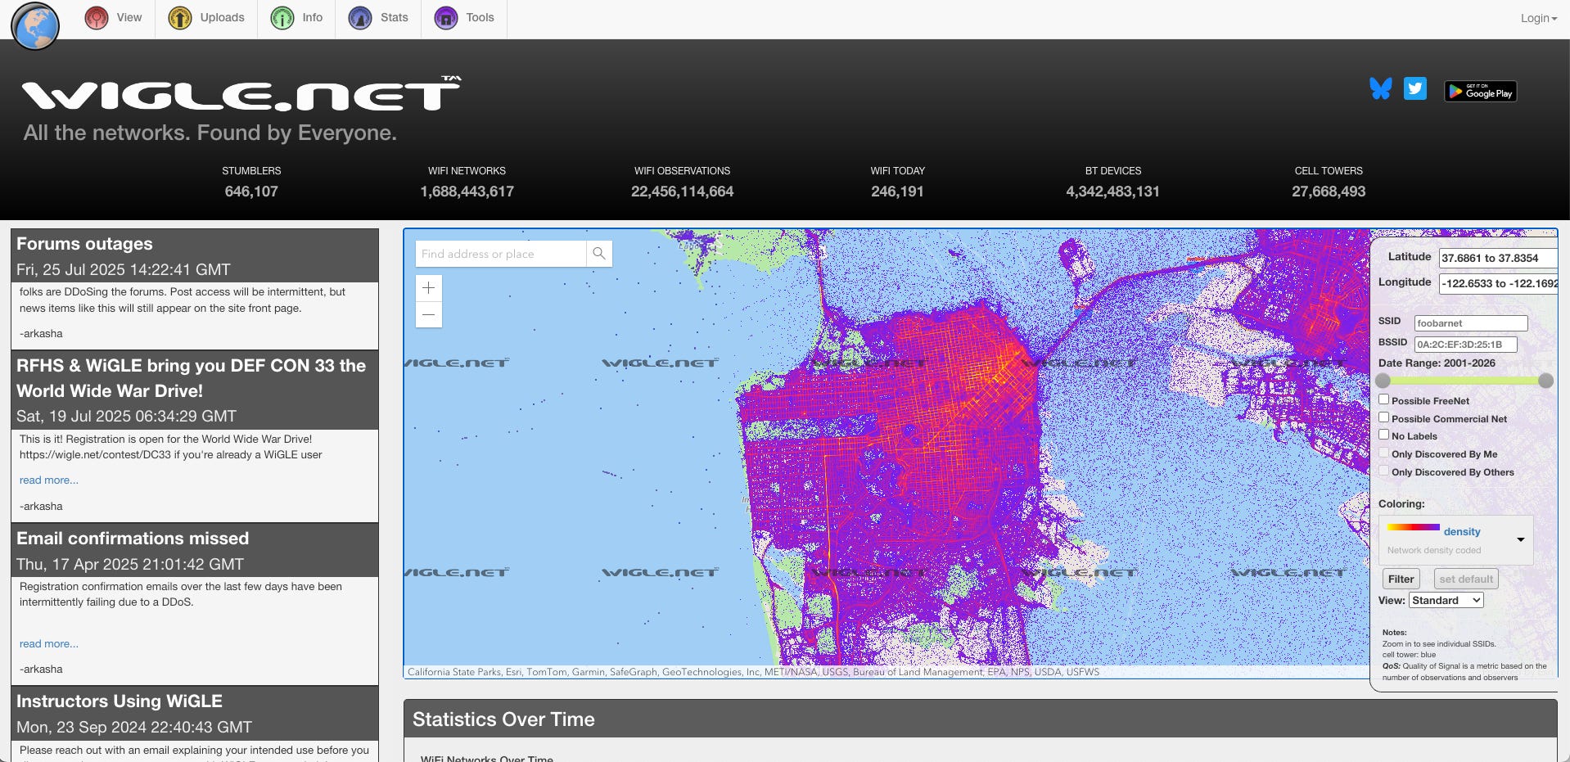Screen dimensions: 1570x762
Task: Click the Cell Towers count 27,668,493
Action: click(1329, 192)
